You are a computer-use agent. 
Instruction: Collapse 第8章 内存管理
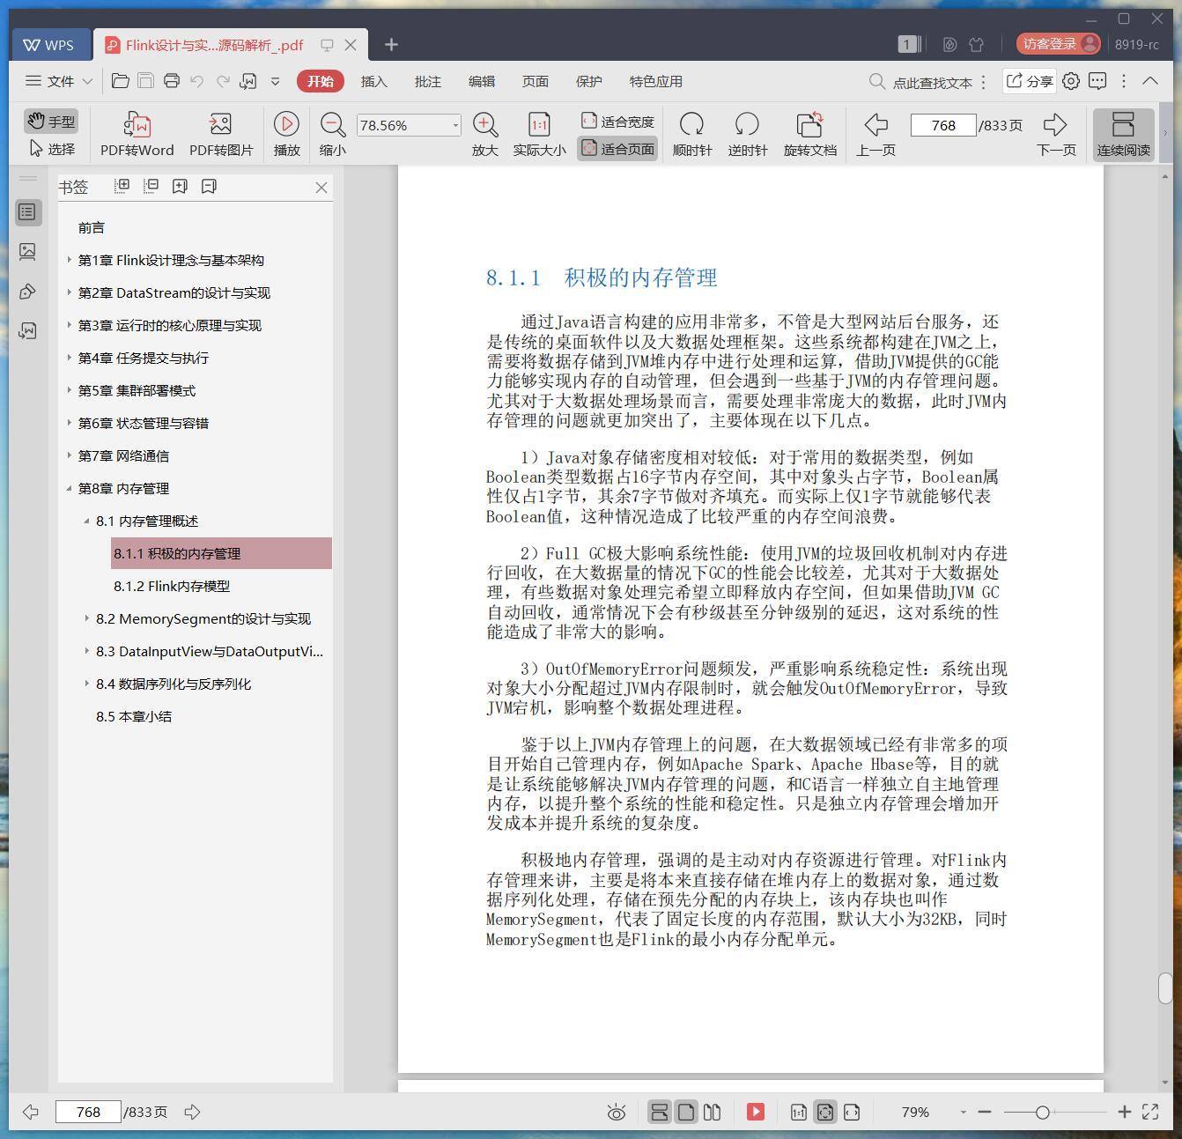tap(70, 488)
